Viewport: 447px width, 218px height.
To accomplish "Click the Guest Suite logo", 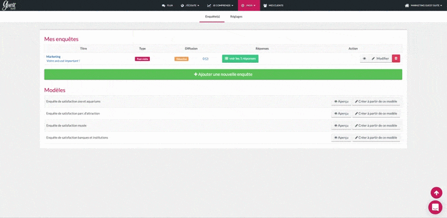I will pyautogui.click(x=9, y=5).
